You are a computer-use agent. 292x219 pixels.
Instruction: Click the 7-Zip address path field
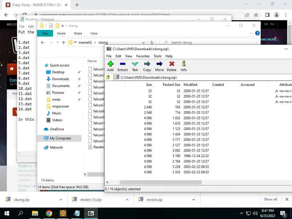203,77
